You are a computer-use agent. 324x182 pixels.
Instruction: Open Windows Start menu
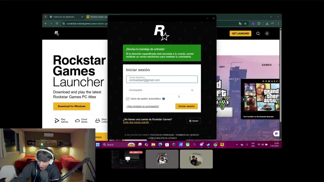pos(98,145)
